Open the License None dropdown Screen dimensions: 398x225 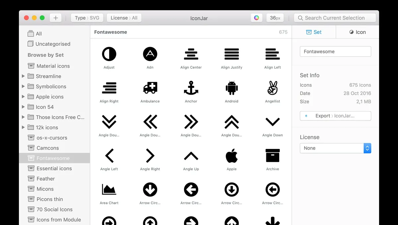point(335,148)
